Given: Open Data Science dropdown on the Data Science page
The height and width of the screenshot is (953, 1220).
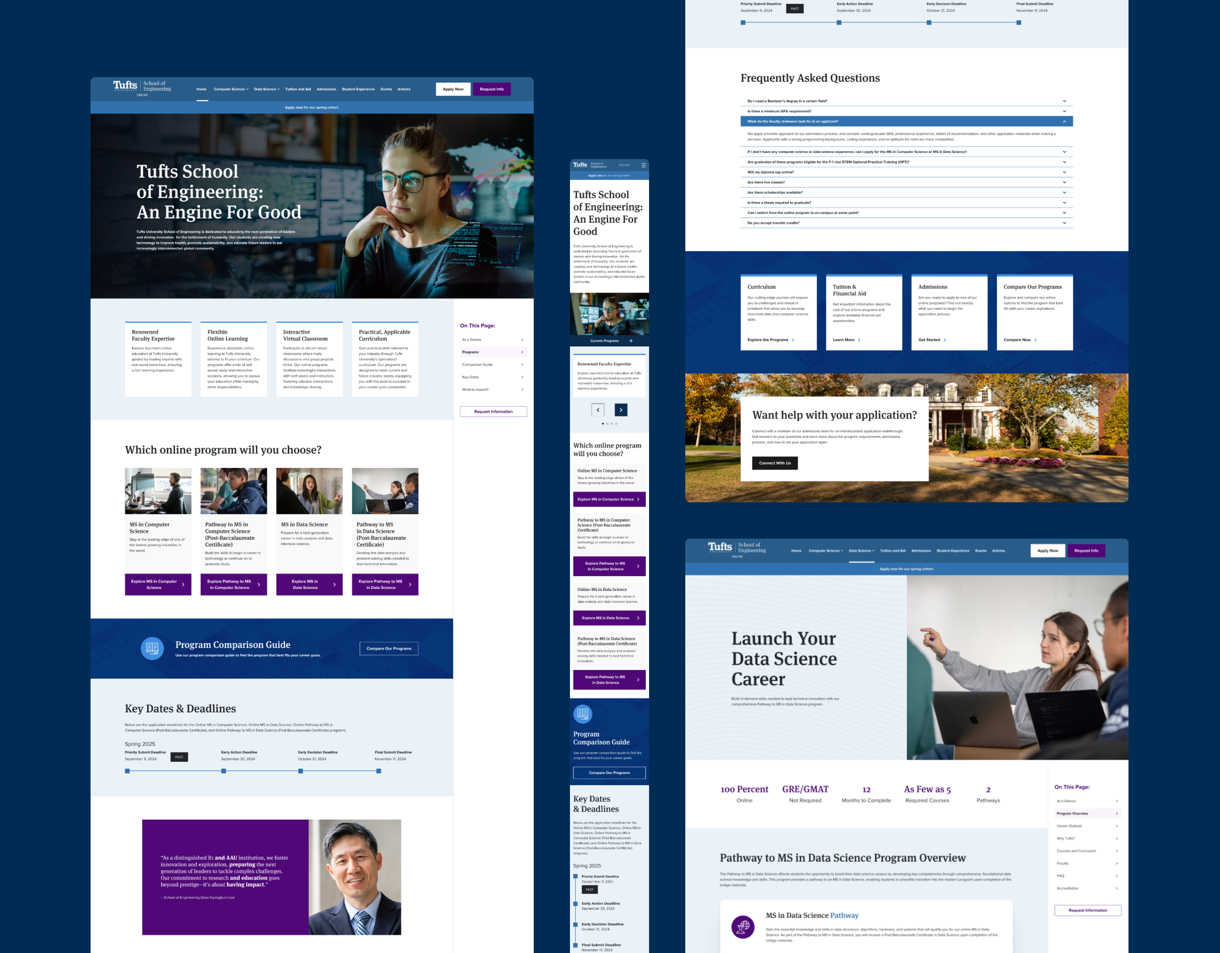Looking at the screenshot, I should coord(861,551).
